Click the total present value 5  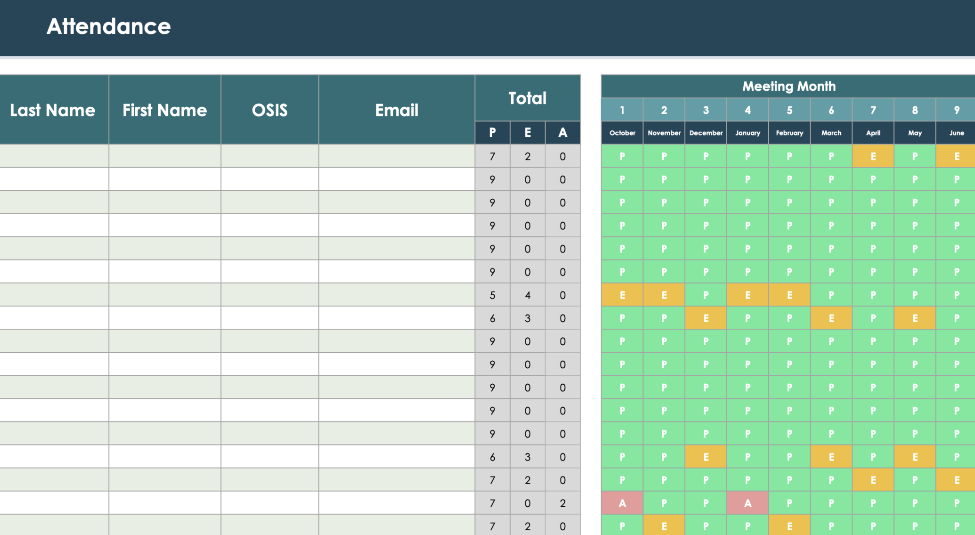(493, 295)
